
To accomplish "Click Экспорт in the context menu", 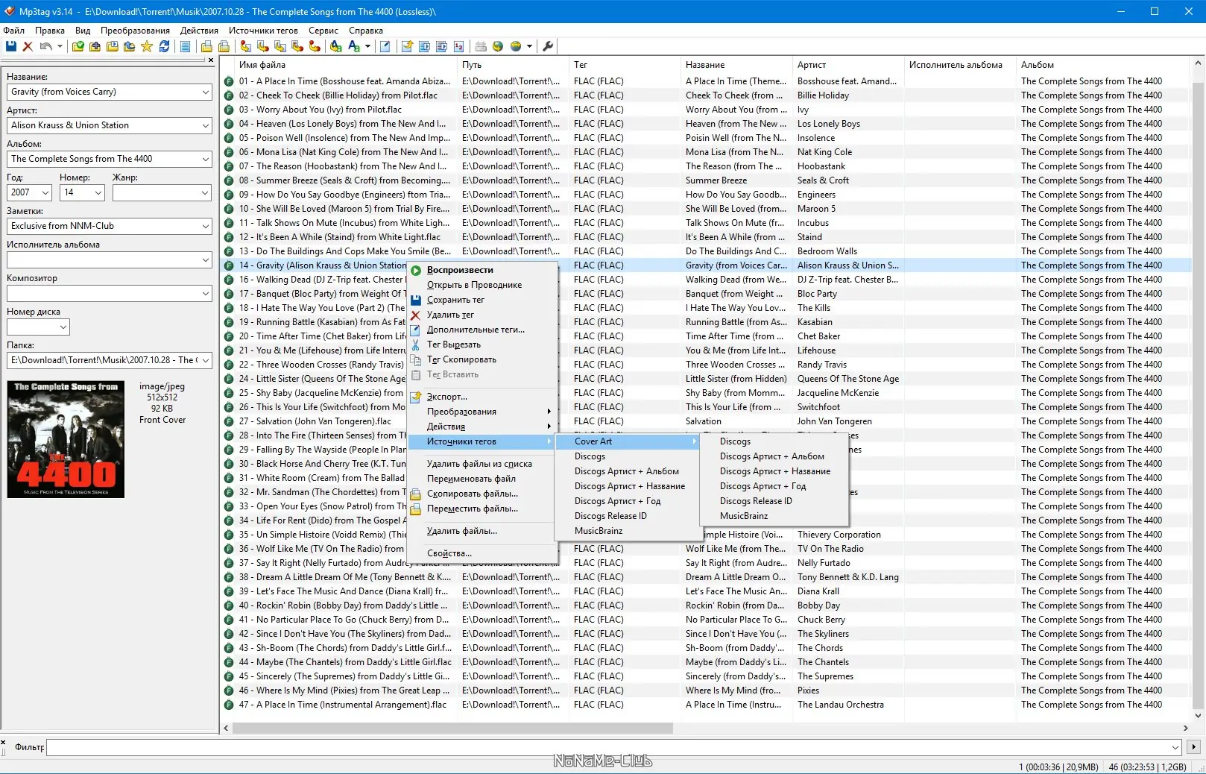I will pyautogui.click(x=445, y=397).
